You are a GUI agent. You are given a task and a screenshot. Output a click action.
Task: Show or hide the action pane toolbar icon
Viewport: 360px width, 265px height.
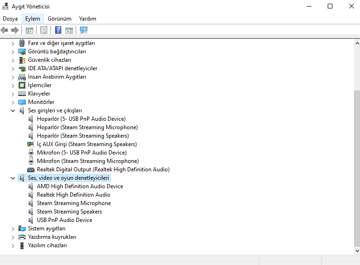69,30
